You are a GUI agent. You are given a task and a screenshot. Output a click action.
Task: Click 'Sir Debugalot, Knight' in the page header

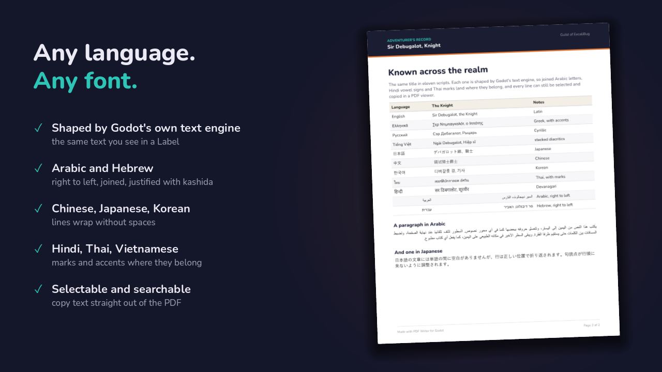click(414, 46)
